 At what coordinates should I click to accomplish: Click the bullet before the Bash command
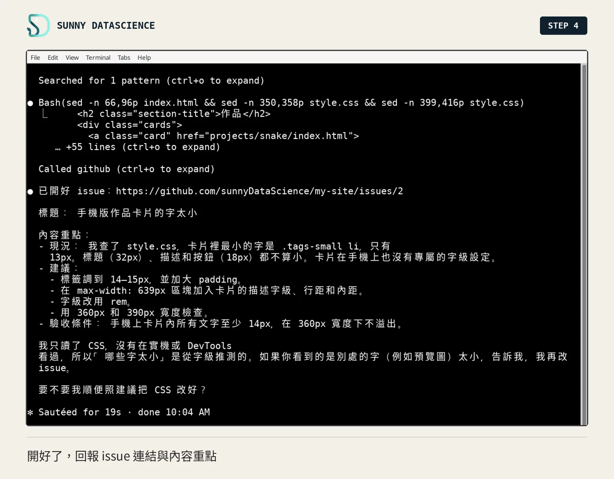[x=30, y=103]
